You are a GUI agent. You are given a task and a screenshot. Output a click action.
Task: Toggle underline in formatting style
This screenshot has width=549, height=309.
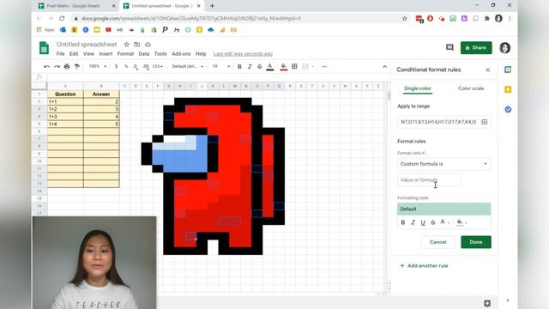pyautogui.click(x=423, y=222)
